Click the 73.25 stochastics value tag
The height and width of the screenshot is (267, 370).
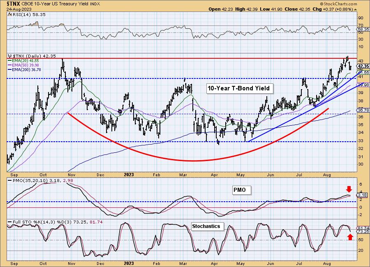[x=364, y=232]
